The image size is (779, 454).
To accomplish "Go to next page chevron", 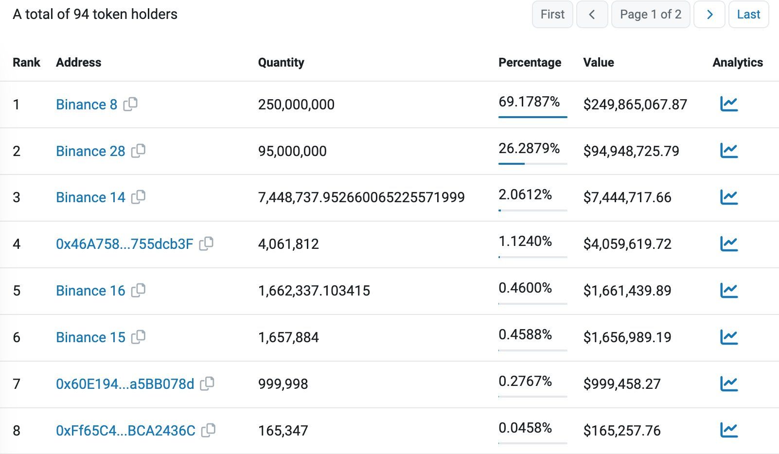I will coord(709,15).
